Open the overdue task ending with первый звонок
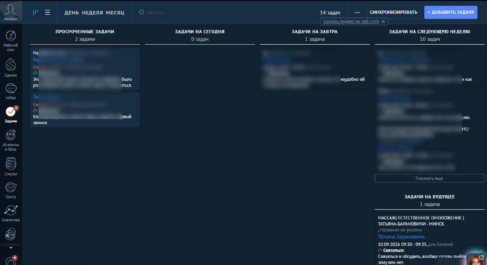This screenshot has width=487, height=265. [85, 109]
